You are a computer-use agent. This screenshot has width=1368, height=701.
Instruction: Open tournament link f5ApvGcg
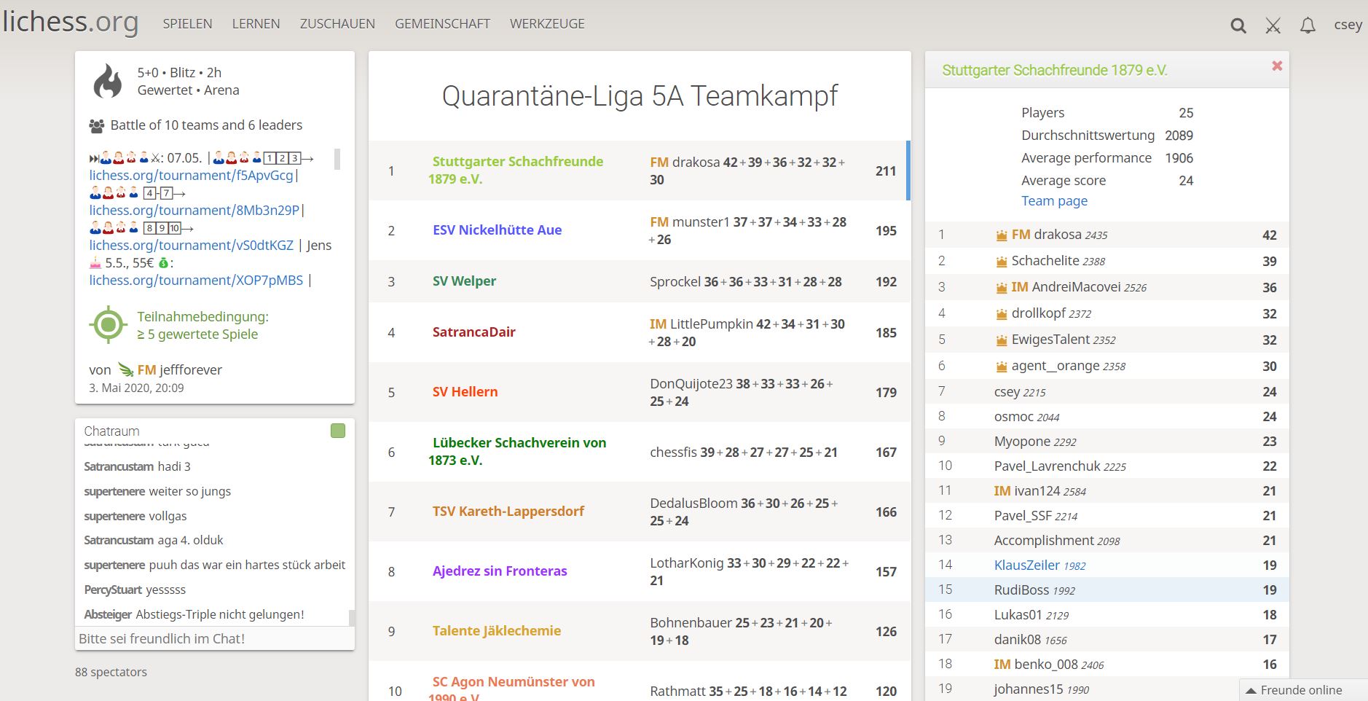point(191,175)
